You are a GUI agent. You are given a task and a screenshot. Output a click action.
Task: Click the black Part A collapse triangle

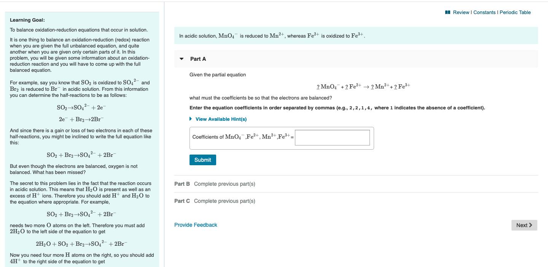tap(182, 59)
